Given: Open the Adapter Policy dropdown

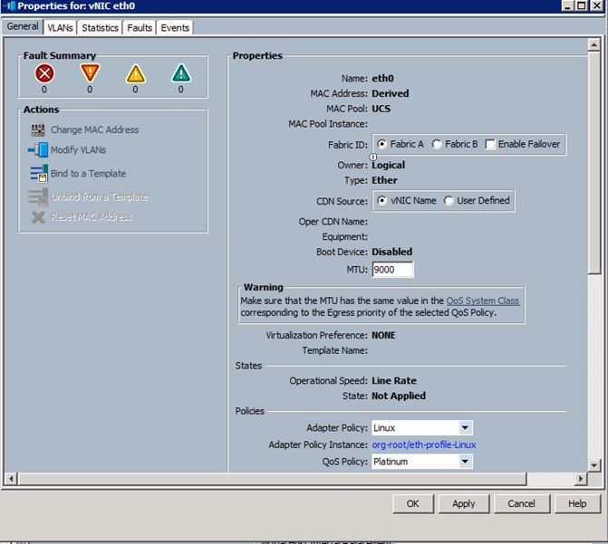Looking at the screenshot, I should [x=465, y=428].
